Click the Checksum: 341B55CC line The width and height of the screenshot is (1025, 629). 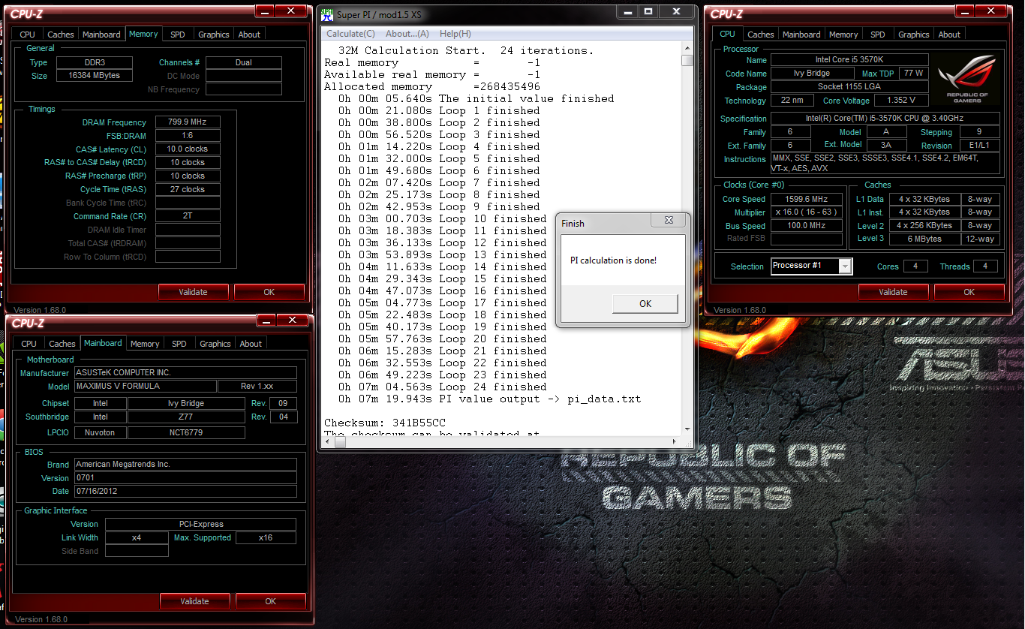point(385,423)
